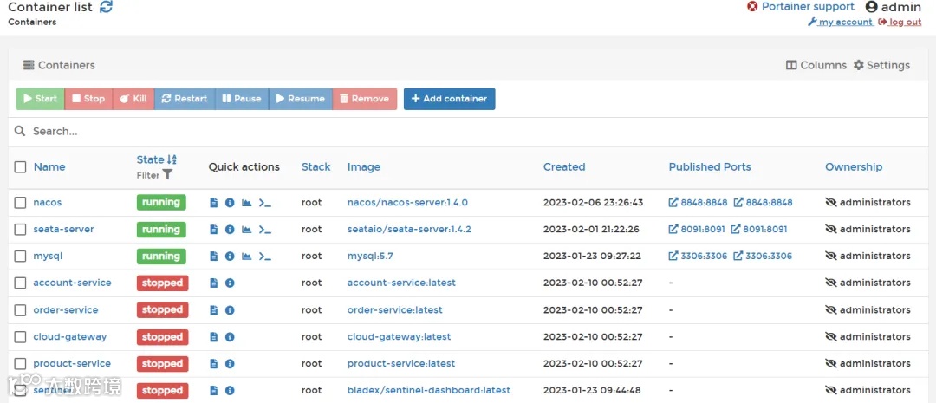Sort by Ownership column header

click(854, 166)
